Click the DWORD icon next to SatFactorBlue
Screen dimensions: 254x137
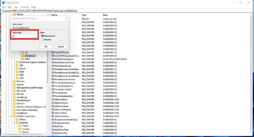pyautogui.click(x=52, y=99)
